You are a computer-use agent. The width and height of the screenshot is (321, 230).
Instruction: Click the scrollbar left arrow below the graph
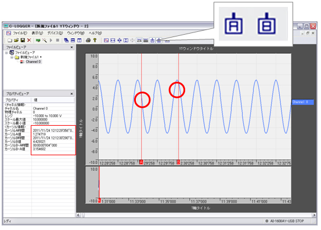pyautogui.click(x=78, y=215)
